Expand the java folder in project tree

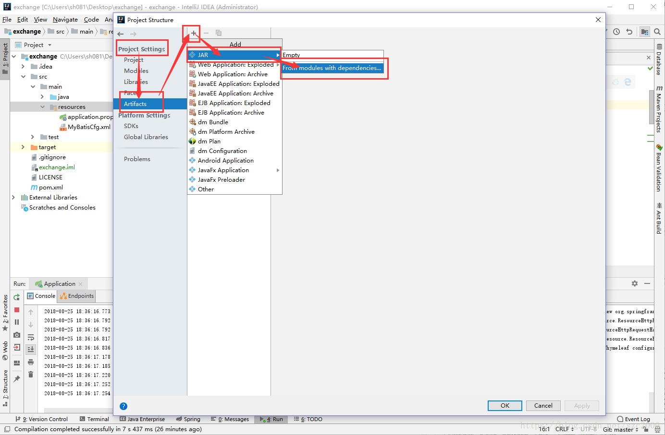42,97
